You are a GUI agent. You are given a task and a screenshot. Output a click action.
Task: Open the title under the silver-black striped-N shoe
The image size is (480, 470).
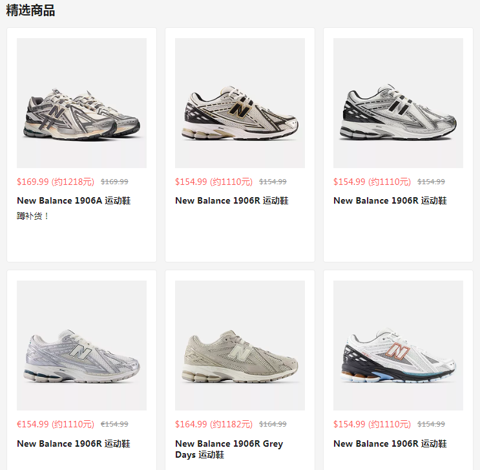click(x=390, y=200)
